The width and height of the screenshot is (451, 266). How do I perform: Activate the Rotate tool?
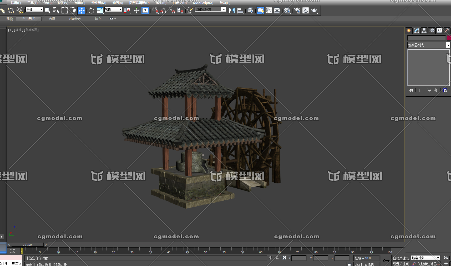coord(91,11)
